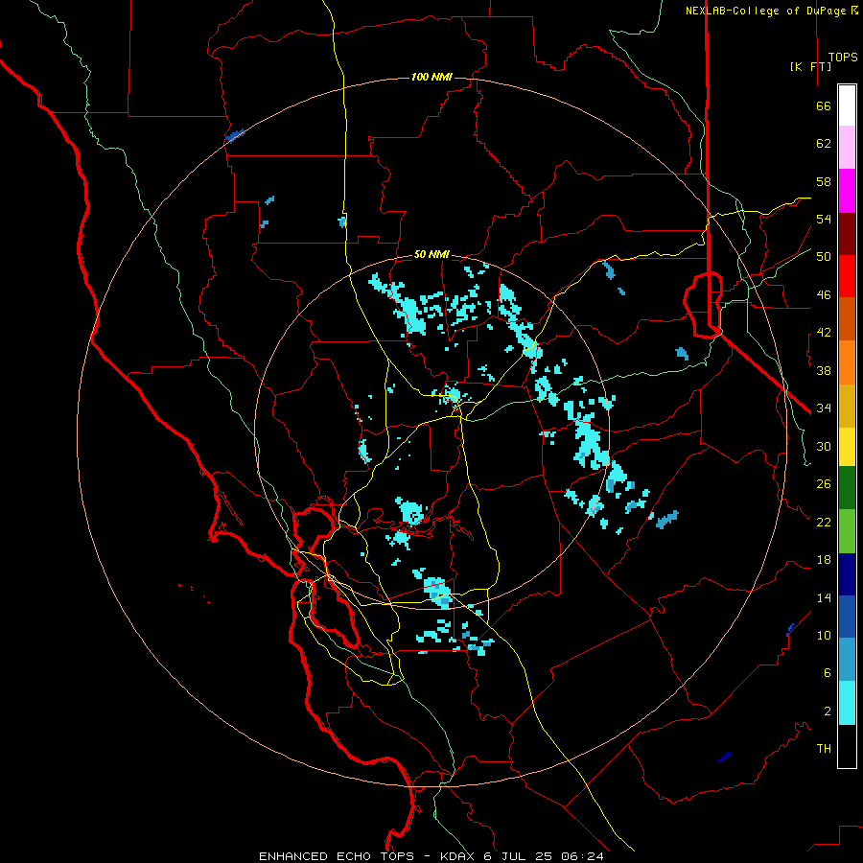
Task: Select the dark green legend swatch
Action: [x=847, y=488]
